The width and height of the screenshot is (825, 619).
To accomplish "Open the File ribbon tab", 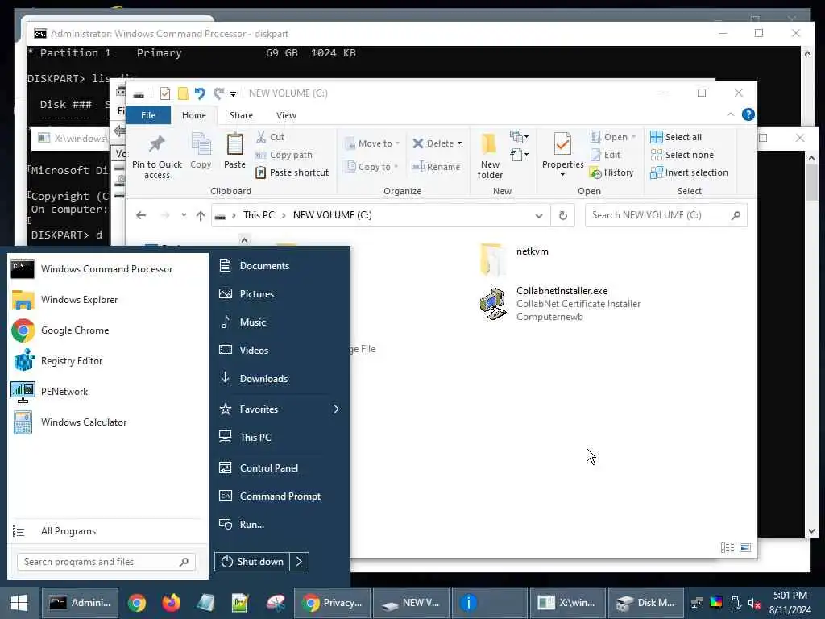I will tap(148, 115).
